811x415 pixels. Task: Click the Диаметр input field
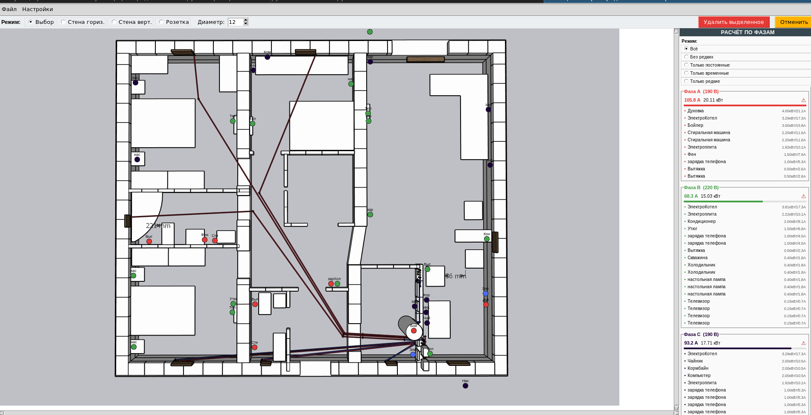[236, 22]
